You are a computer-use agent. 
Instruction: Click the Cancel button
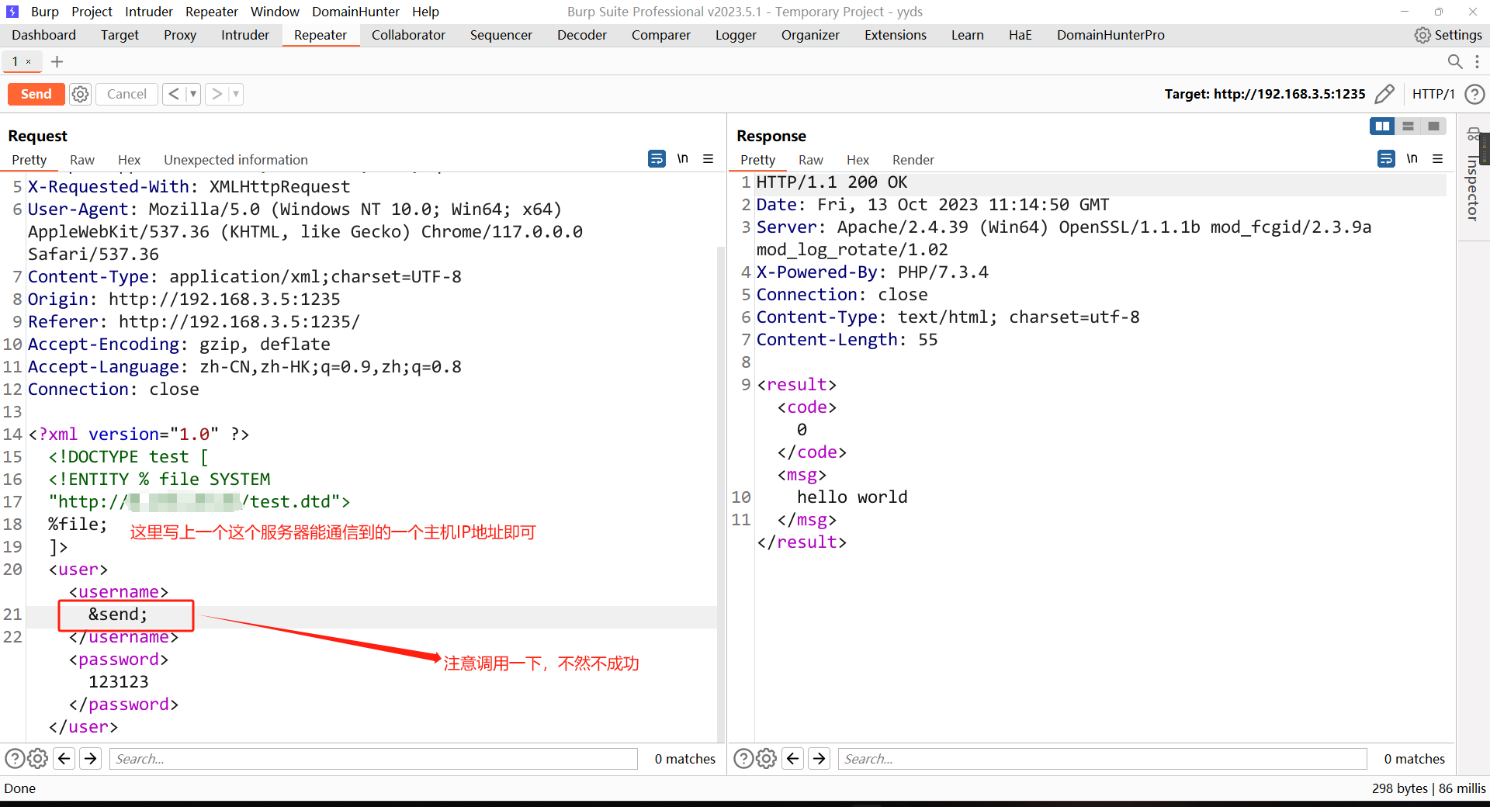click(x=126, y=94)
